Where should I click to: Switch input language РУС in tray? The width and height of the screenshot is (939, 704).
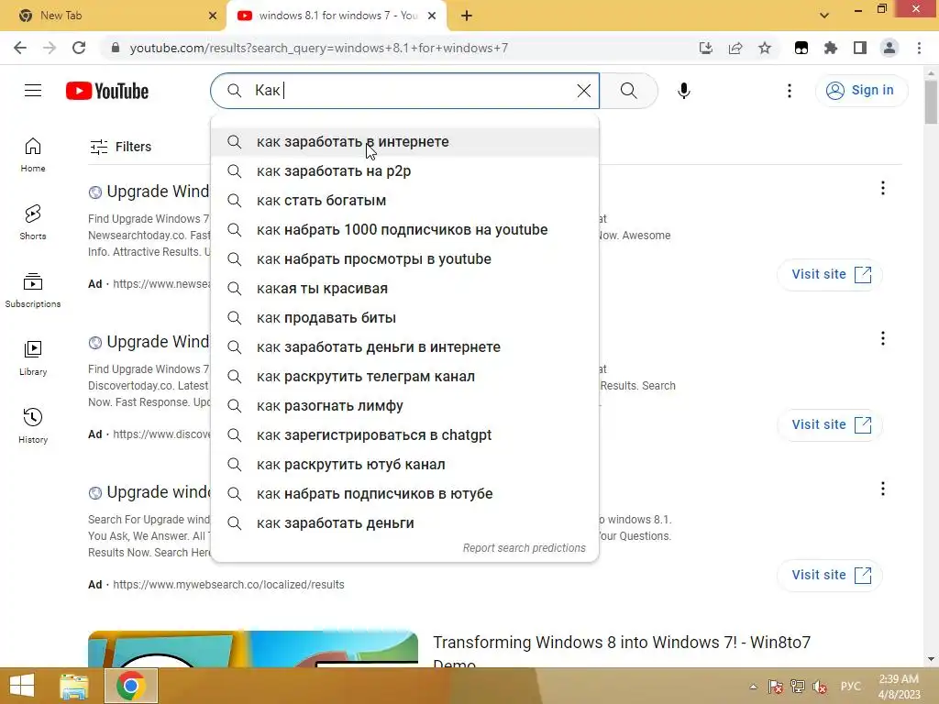[851, 686]
